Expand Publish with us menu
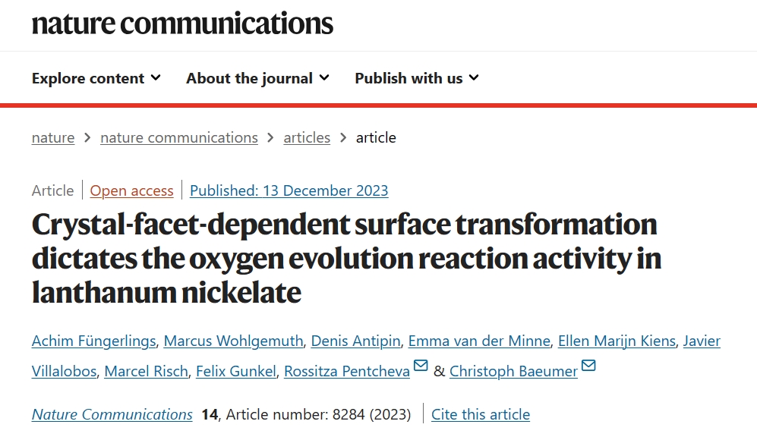The width and height of the screenshot is (757, 437). tap(417, 78)
